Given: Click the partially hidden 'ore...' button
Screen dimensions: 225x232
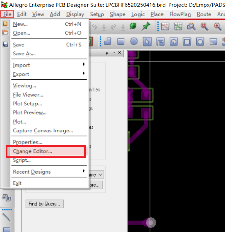Looking at the screenshot, I should pyautogui.click(x=96, y=185).
